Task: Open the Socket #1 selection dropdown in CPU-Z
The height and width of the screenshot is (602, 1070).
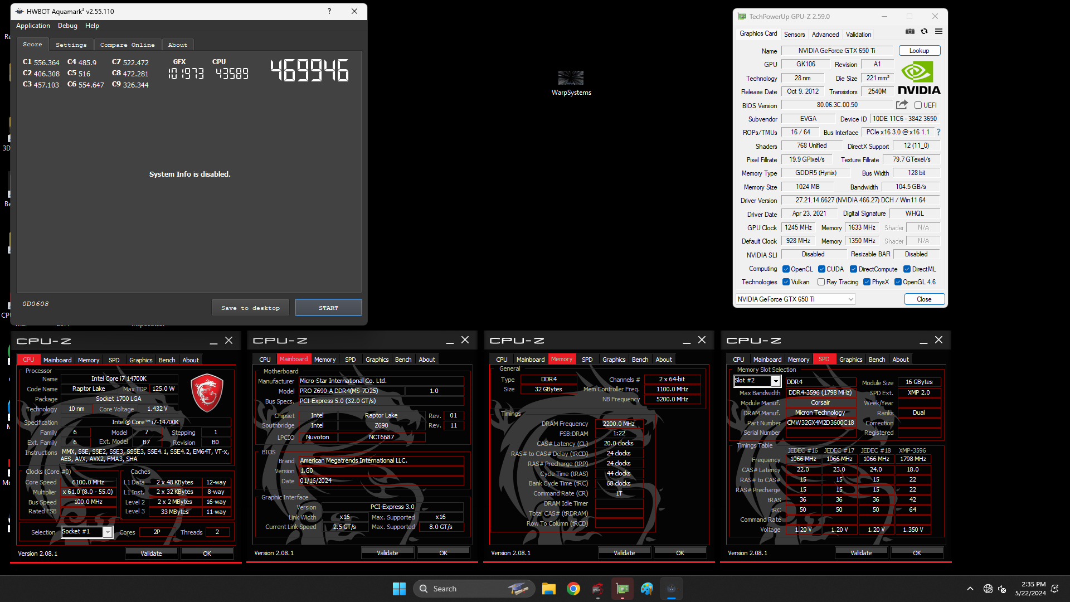Action: [x=86, y=532]
